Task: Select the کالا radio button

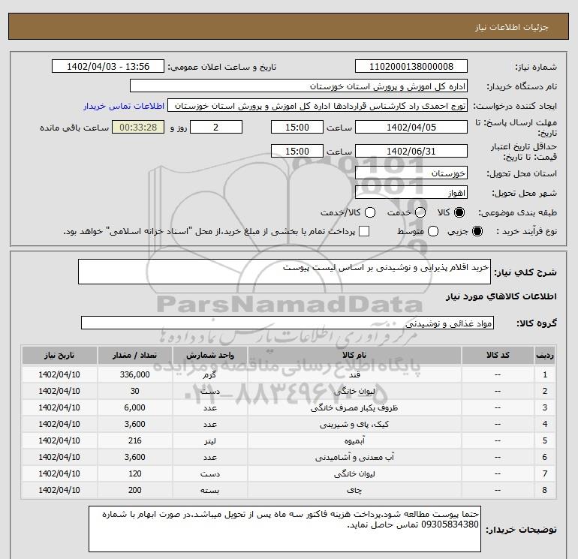Action: 459,212
